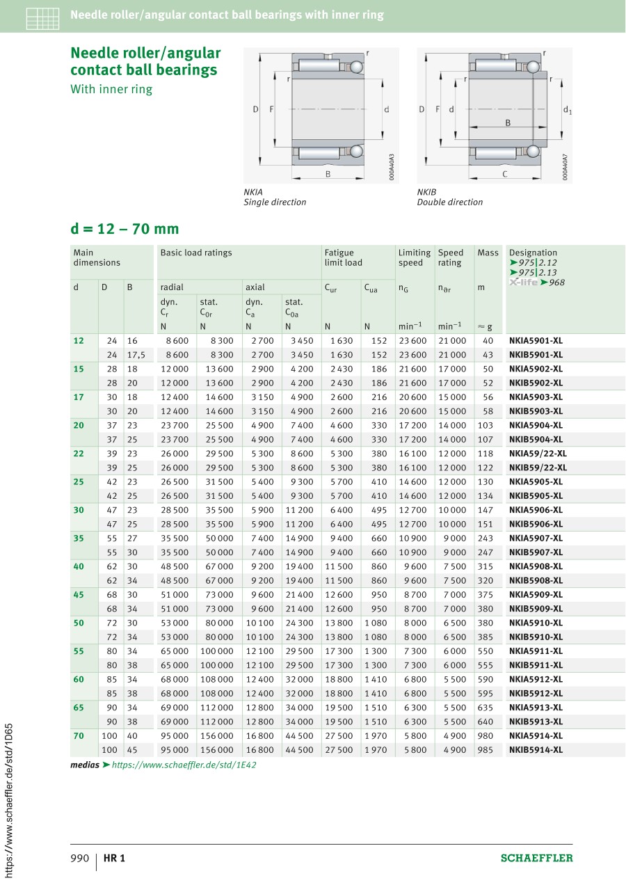Click the X-life 968 reference
The width and height of the screenshot is (626, 885).
coord(537,282)
